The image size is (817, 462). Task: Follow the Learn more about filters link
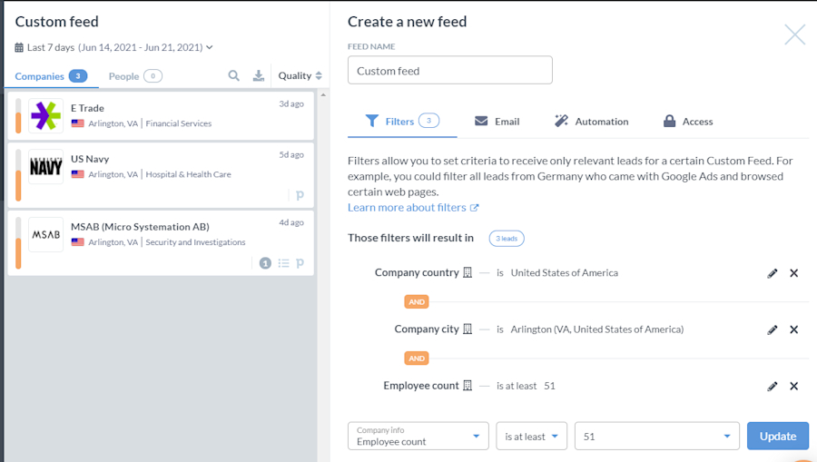[x=413, y=207]
